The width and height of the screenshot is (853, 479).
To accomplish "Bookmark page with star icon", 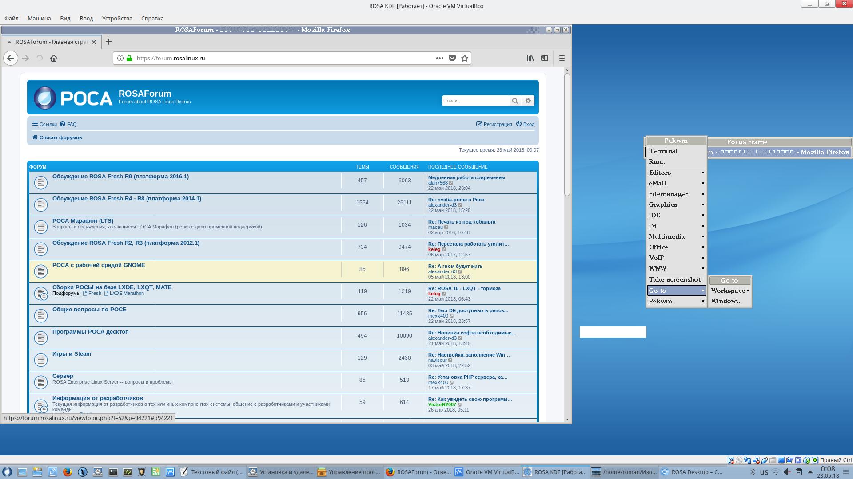I will click(465, 58).
